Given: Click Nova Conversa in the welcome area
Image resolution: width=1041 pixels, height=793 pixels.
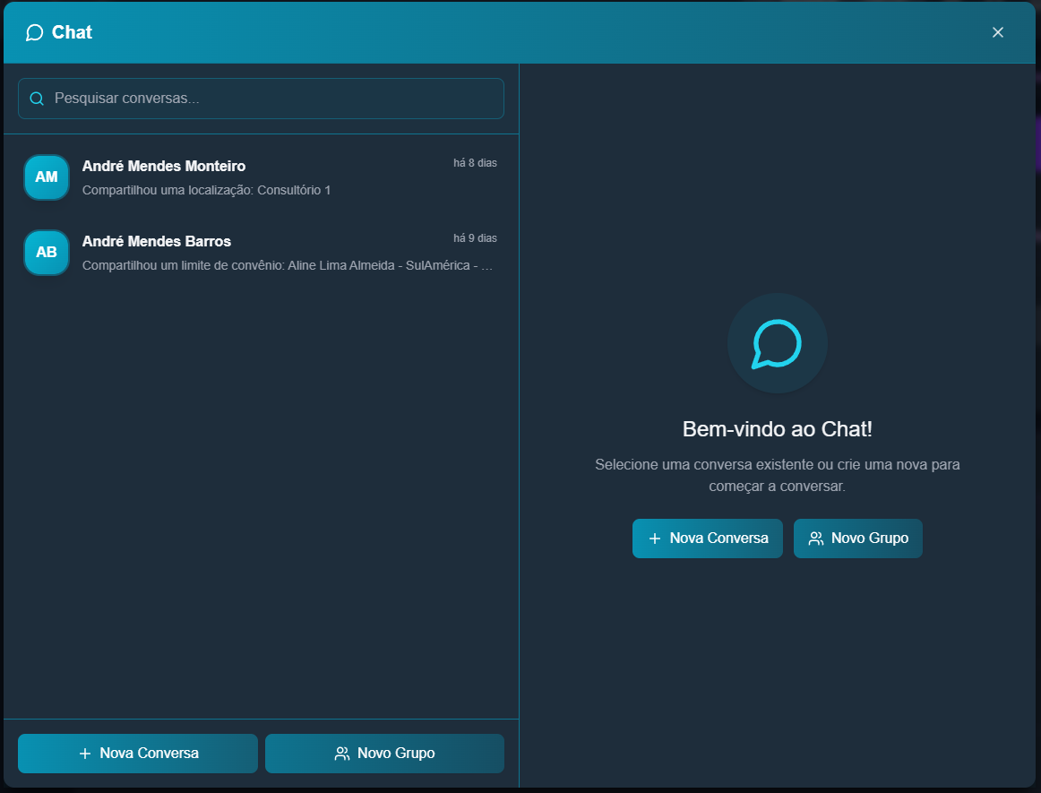Looking at the screenshot, I should 707,538.
